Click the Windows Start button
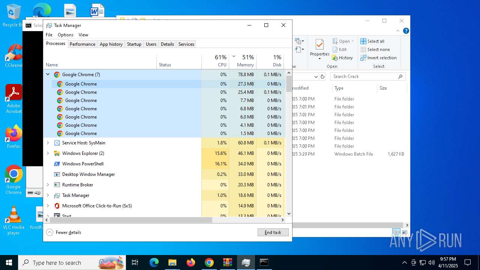 point(9,262)
